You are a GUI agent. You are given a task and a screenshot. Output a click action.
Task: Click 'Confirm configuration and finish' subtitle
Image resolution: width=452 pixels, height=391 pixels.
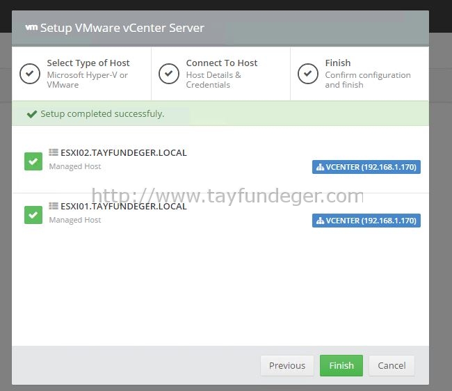(368, 80)
